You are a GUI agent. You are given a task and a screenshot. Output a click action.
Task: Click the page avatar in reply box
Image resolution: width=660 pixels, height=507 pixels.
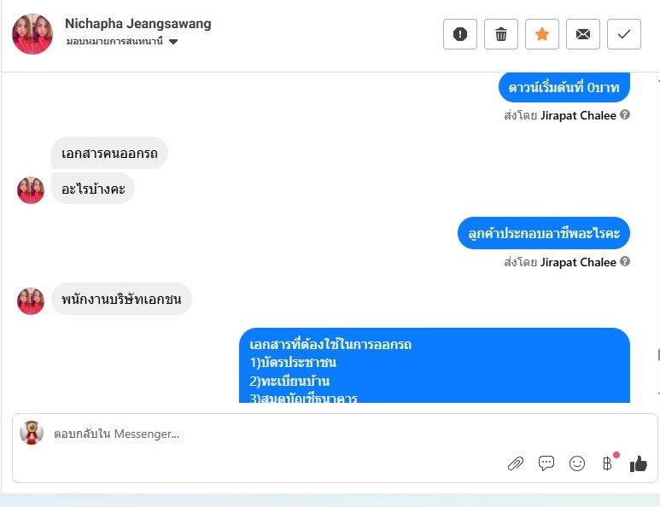pos(32,433)
